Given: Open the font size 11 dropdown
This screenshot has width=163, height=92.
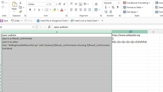Looking at the screenshot, I should [x=56, y=4].
